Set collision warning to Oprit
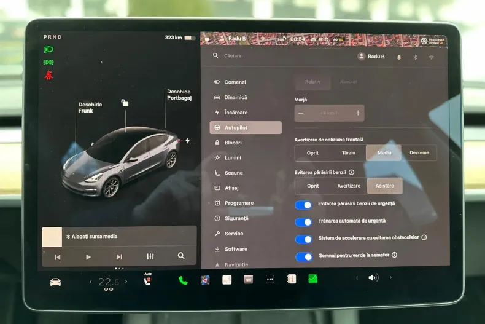The height and width of the screenshot is (324, 485). [312, 153]
